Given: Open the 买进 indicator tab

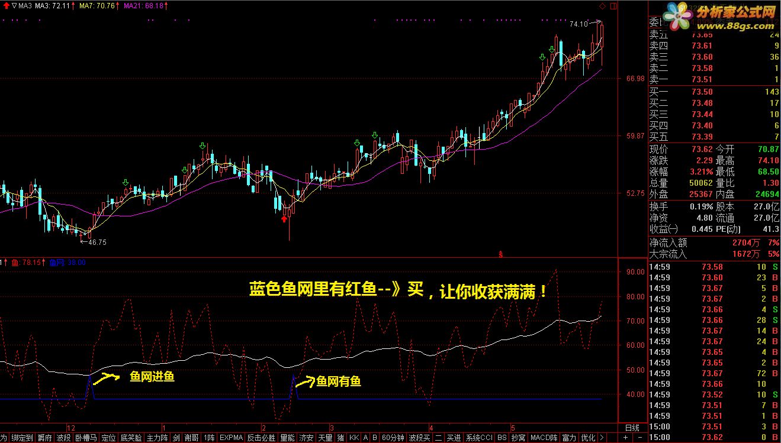Looking at the screenshot, I should coord(454,438).
